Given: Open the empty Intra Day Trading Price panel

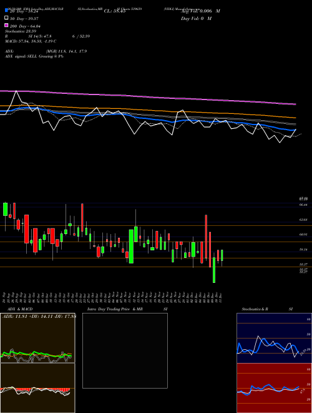Looking at the screenshot, I should coord(125,350).
